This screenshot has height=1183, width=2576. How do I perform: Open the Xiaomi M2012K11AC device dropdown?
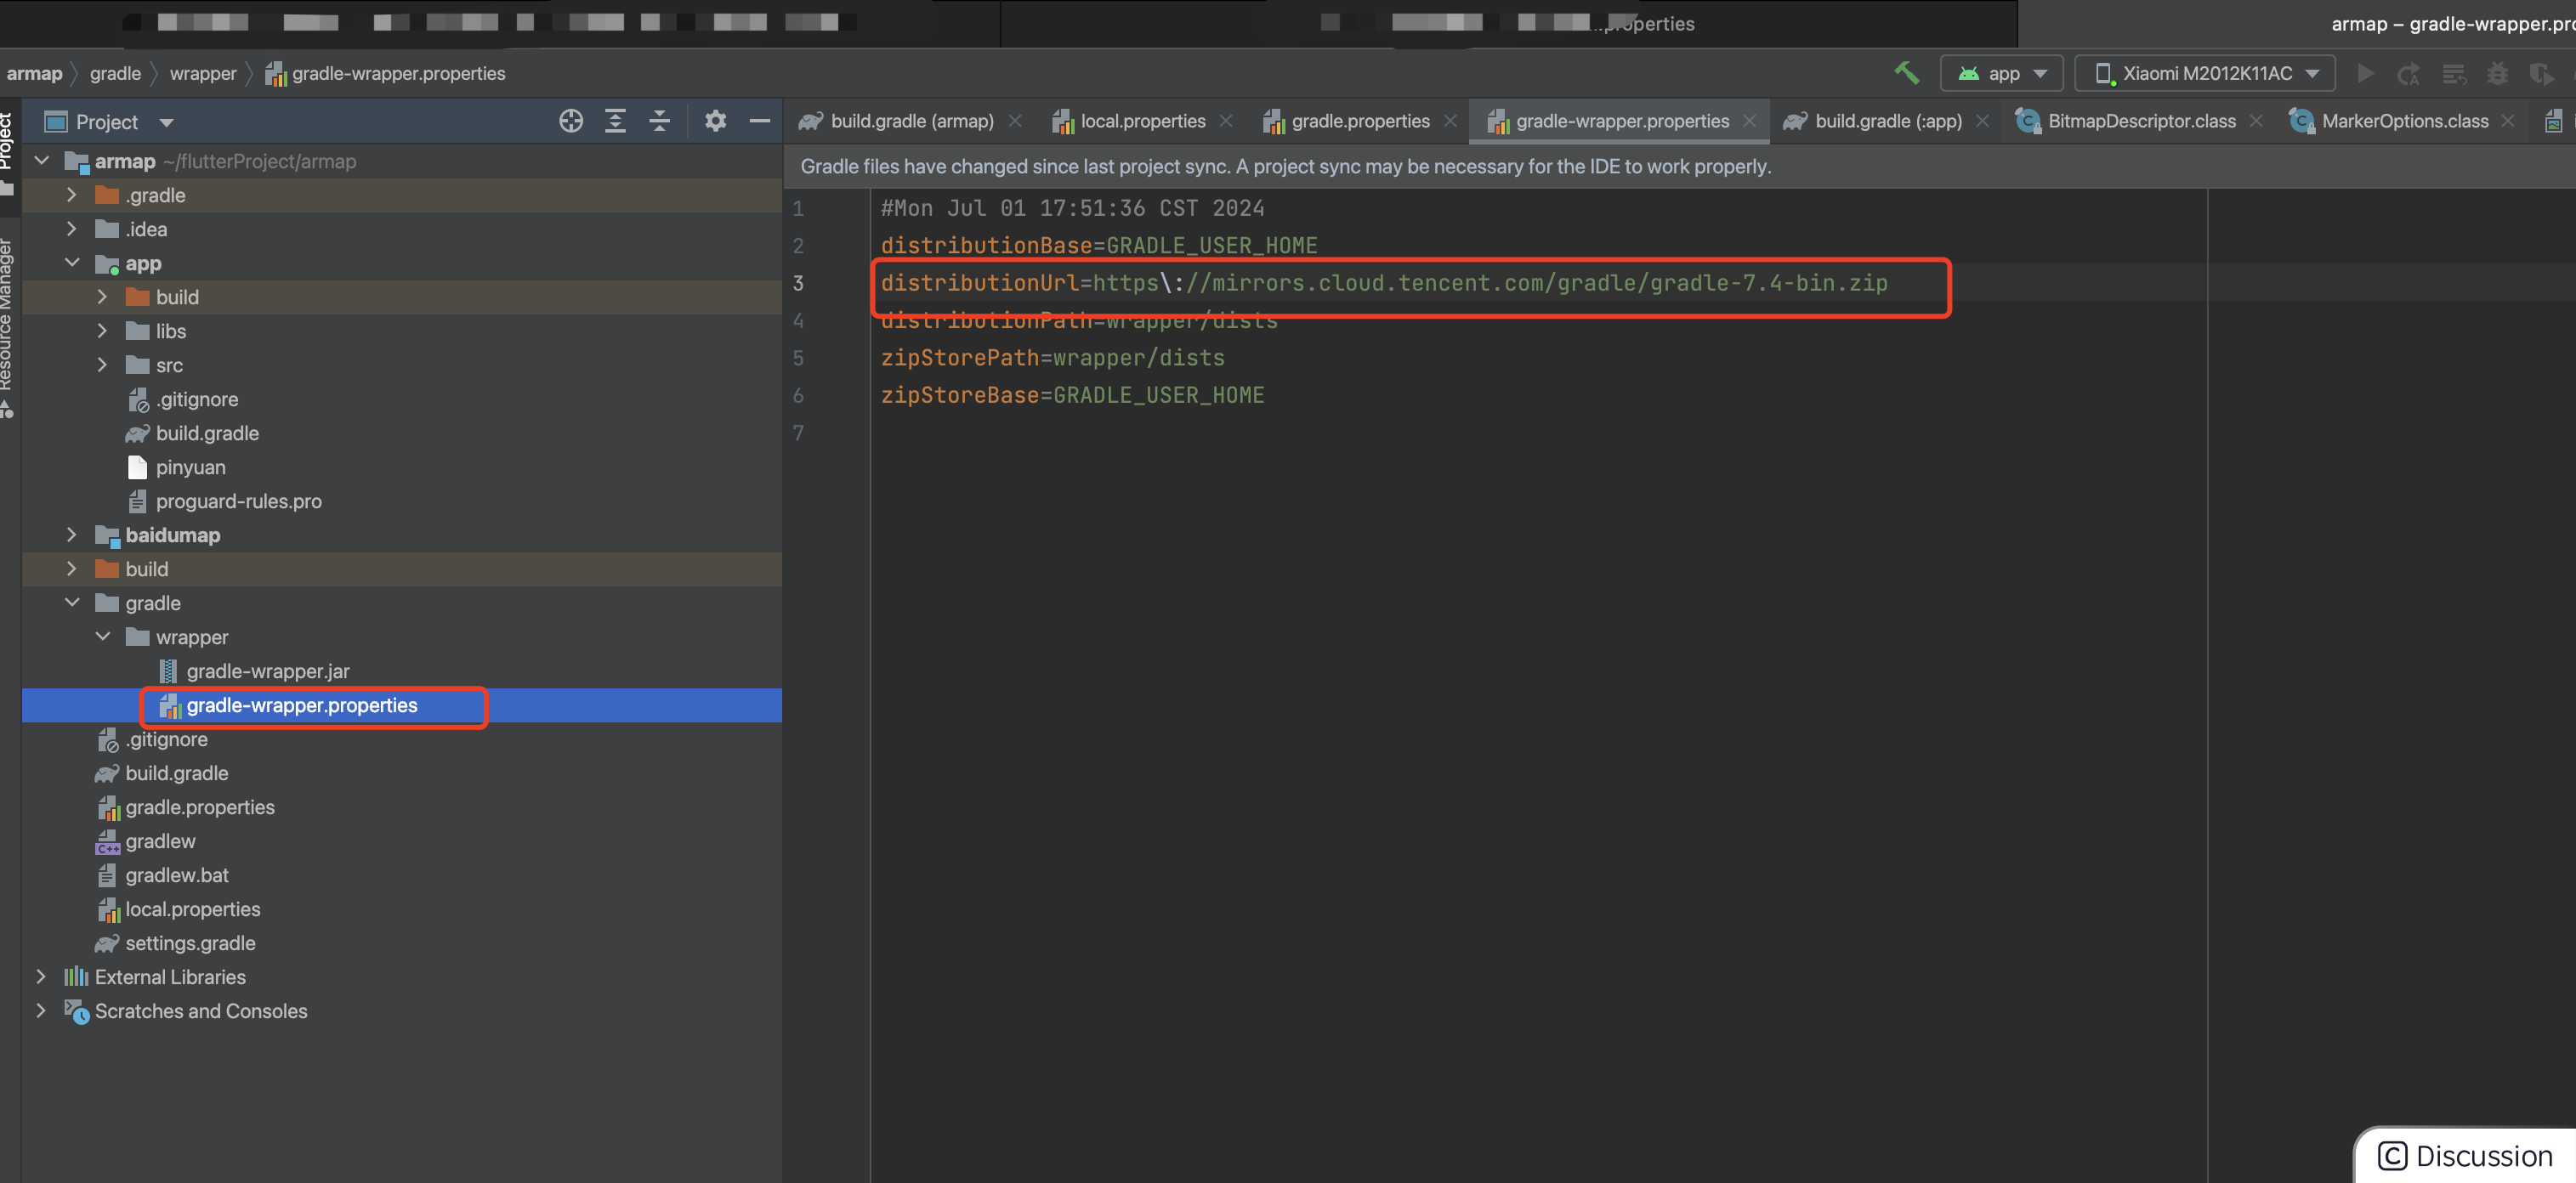point(2205,73)
